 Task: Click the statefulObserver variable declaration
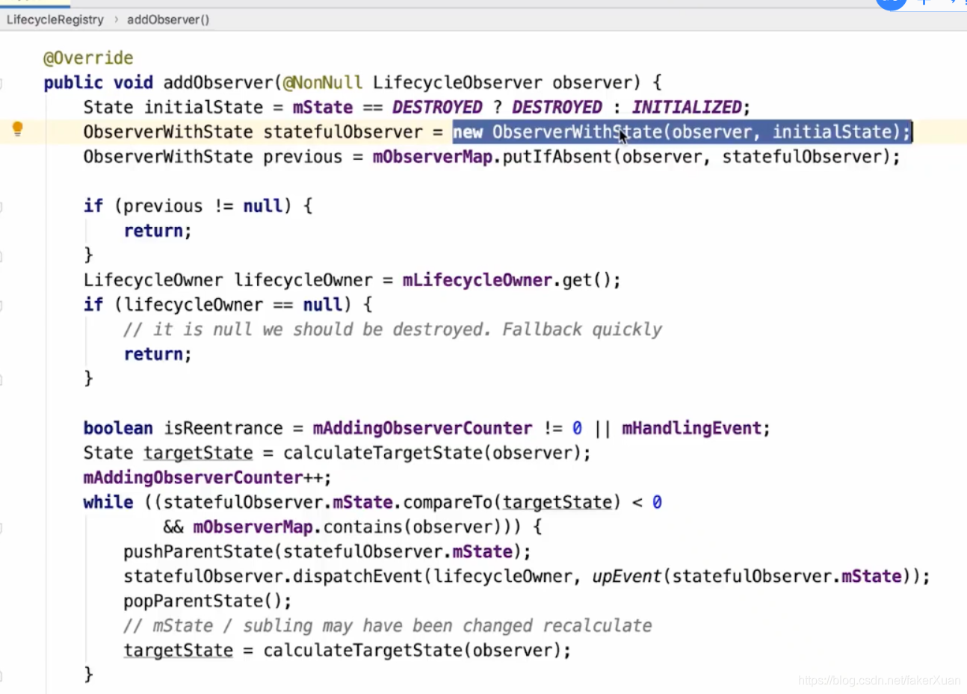coord(343,132)
